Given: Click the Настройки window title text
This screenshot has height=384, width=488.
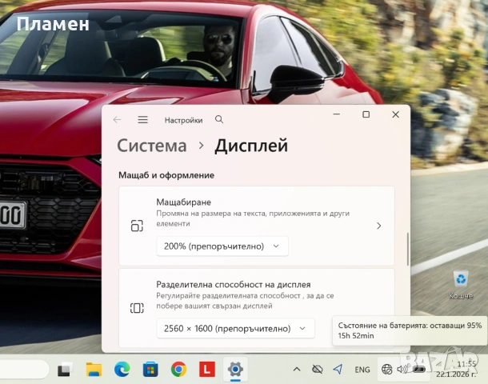Looking at the screenshot, I should (184, 120).
